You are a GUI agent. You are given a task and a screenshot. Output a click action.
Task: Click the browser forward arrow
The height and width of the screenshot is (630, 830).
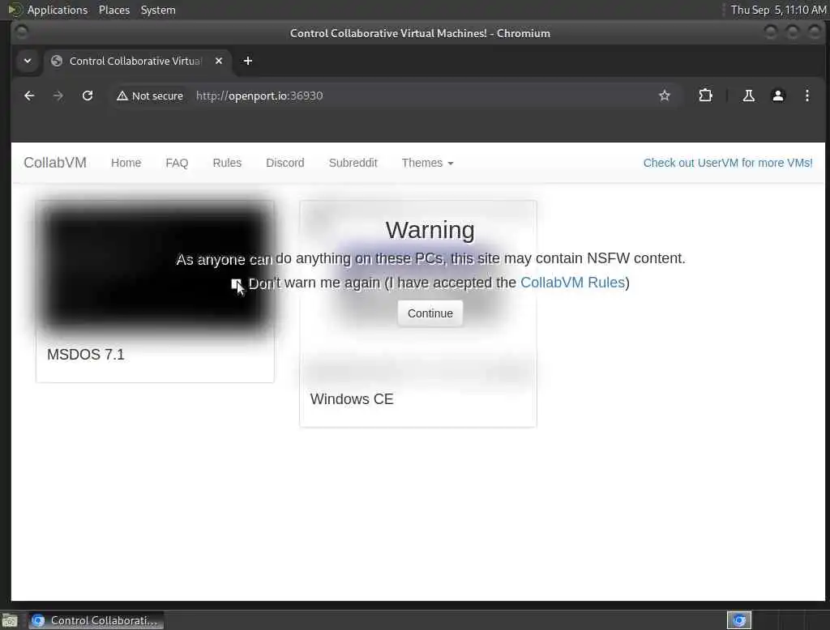(58, 96)
